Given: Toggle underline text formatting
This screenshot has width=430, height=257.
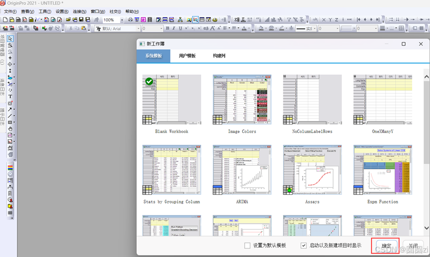Looking at the screenshot, I should pyautogui.click(x=180, y=28).
